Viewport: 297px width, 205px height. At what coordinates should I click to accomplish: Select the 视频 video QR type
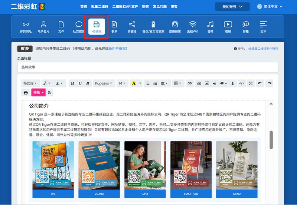pos(228,27)
